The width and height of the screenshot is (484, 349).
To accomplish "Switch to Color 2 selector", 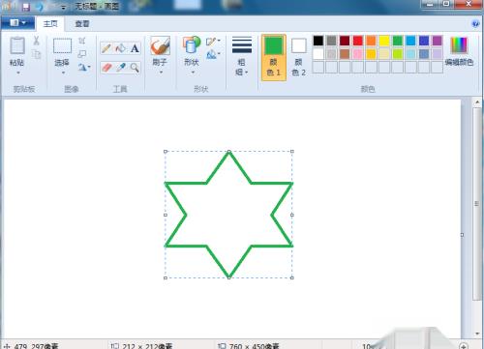I will click(299, 57).
